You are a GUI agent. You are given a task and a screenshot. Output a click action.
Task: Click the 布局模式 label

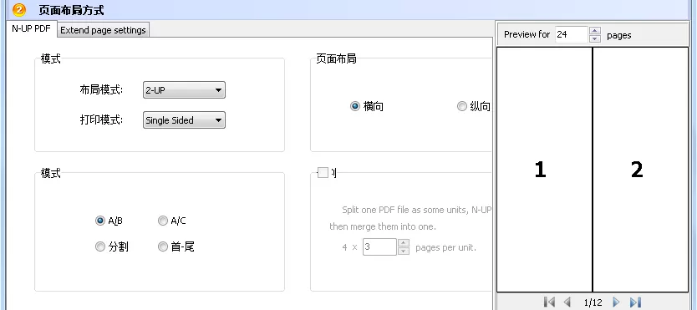pyautogui.click(x=101, y=90)
